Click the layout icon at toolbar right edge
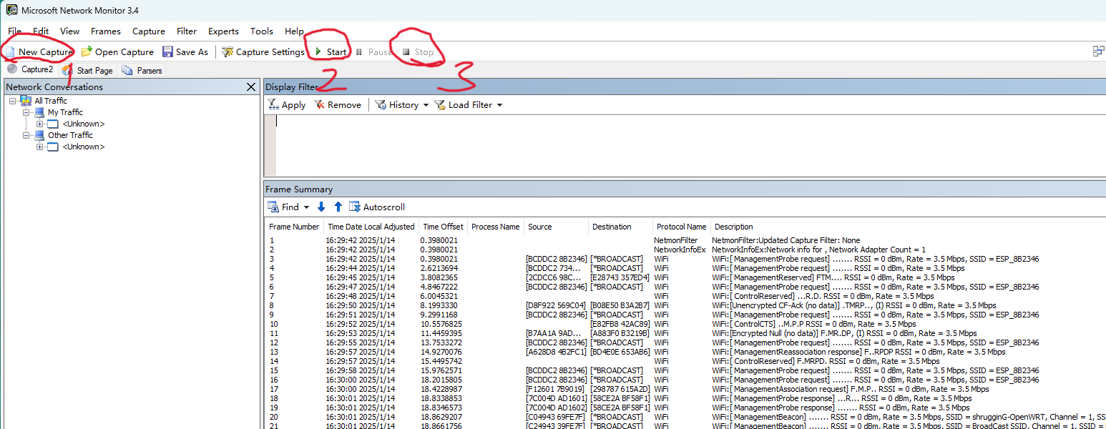Screen dimensions: 1106x429 coord(1098,51)
